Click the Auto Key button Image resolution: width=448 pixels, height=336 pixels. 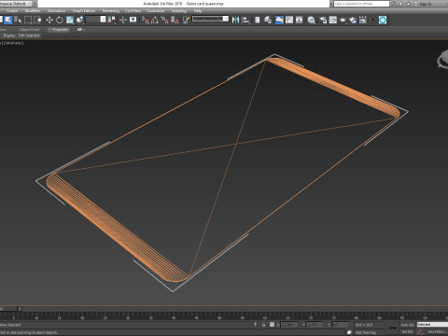pos(407,325)
